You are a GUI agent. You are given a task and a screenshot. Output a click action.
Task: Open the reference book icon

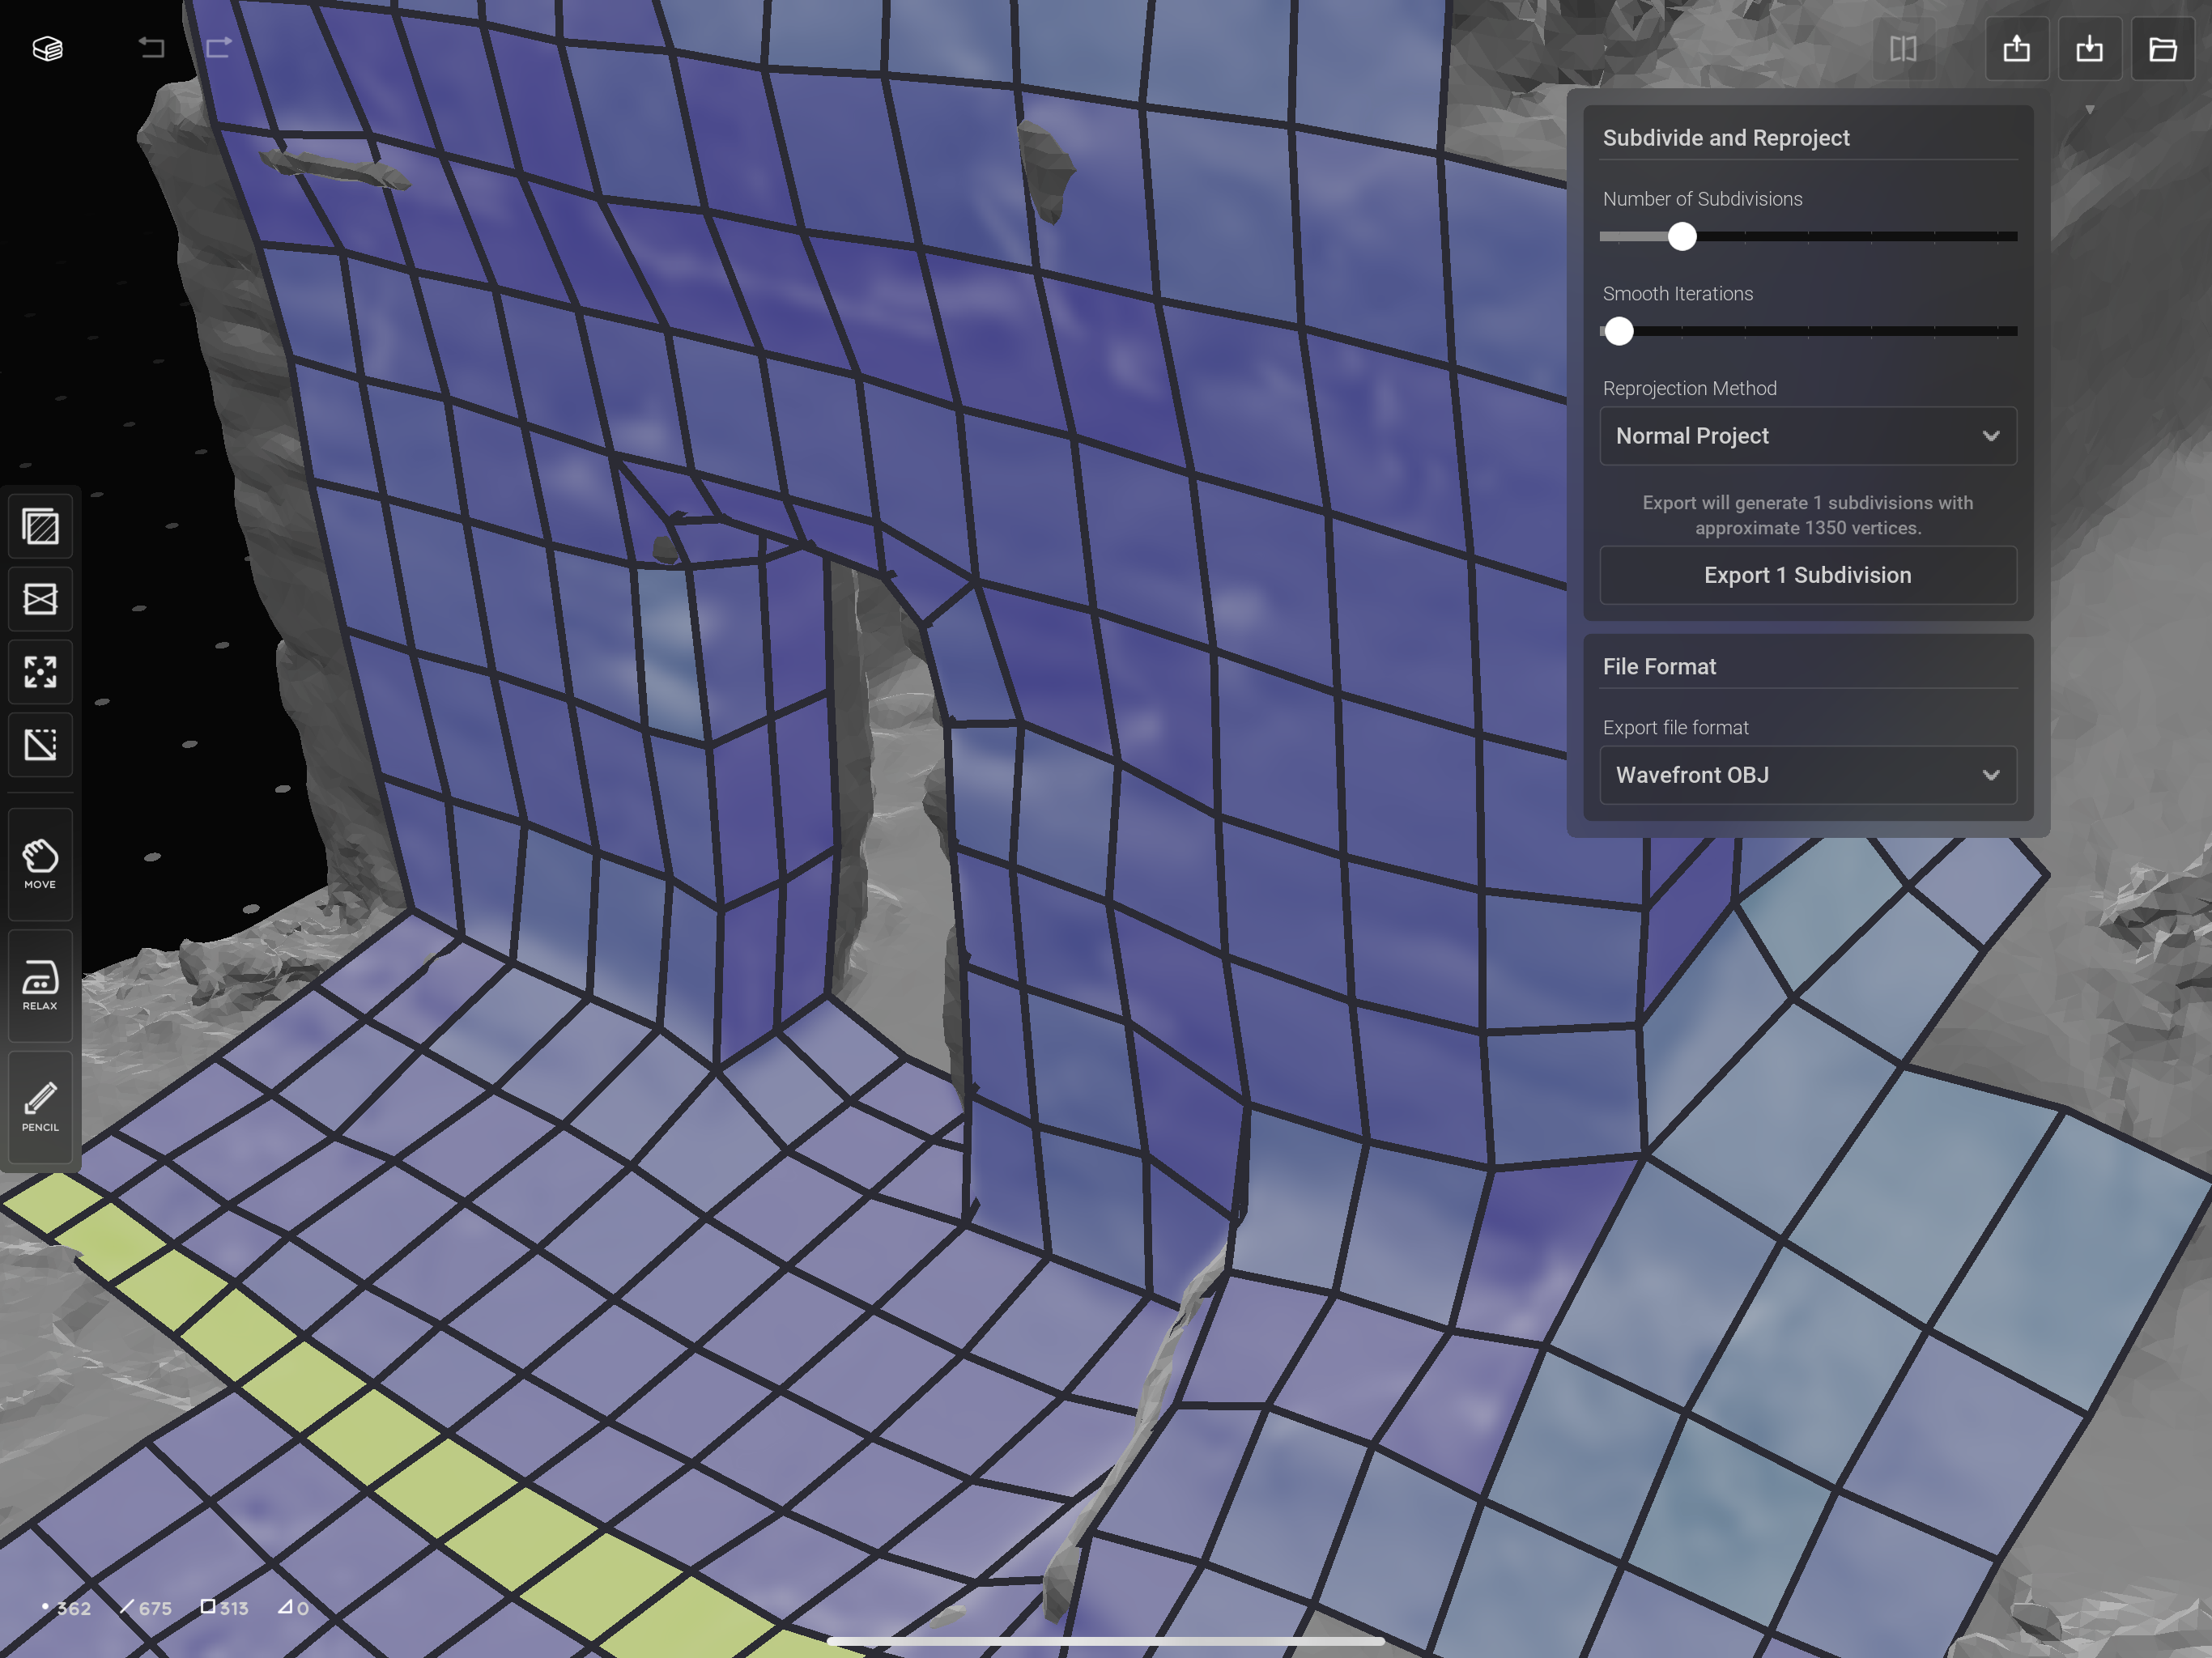pyautogui.click(x=1903, y=48)
